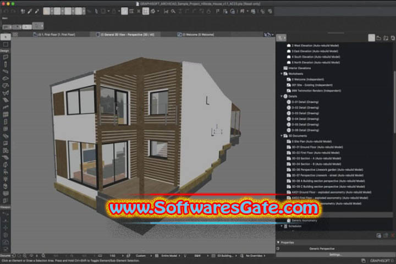Click the Redo arrow in toolbar

(x=13, y=11)
